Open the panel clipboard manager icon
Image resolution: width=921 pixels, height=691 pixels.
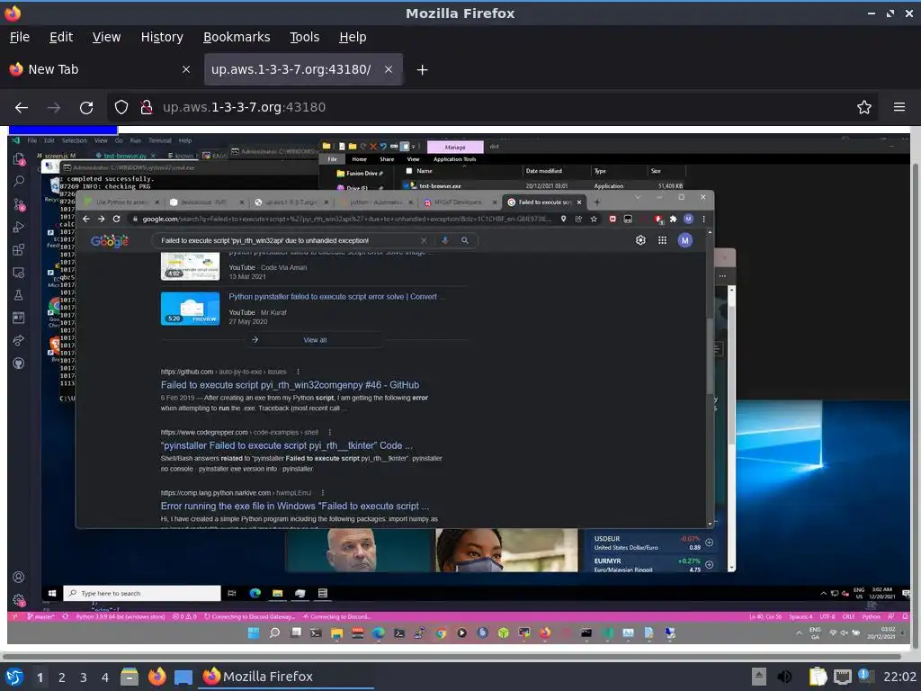coord(818,677)
